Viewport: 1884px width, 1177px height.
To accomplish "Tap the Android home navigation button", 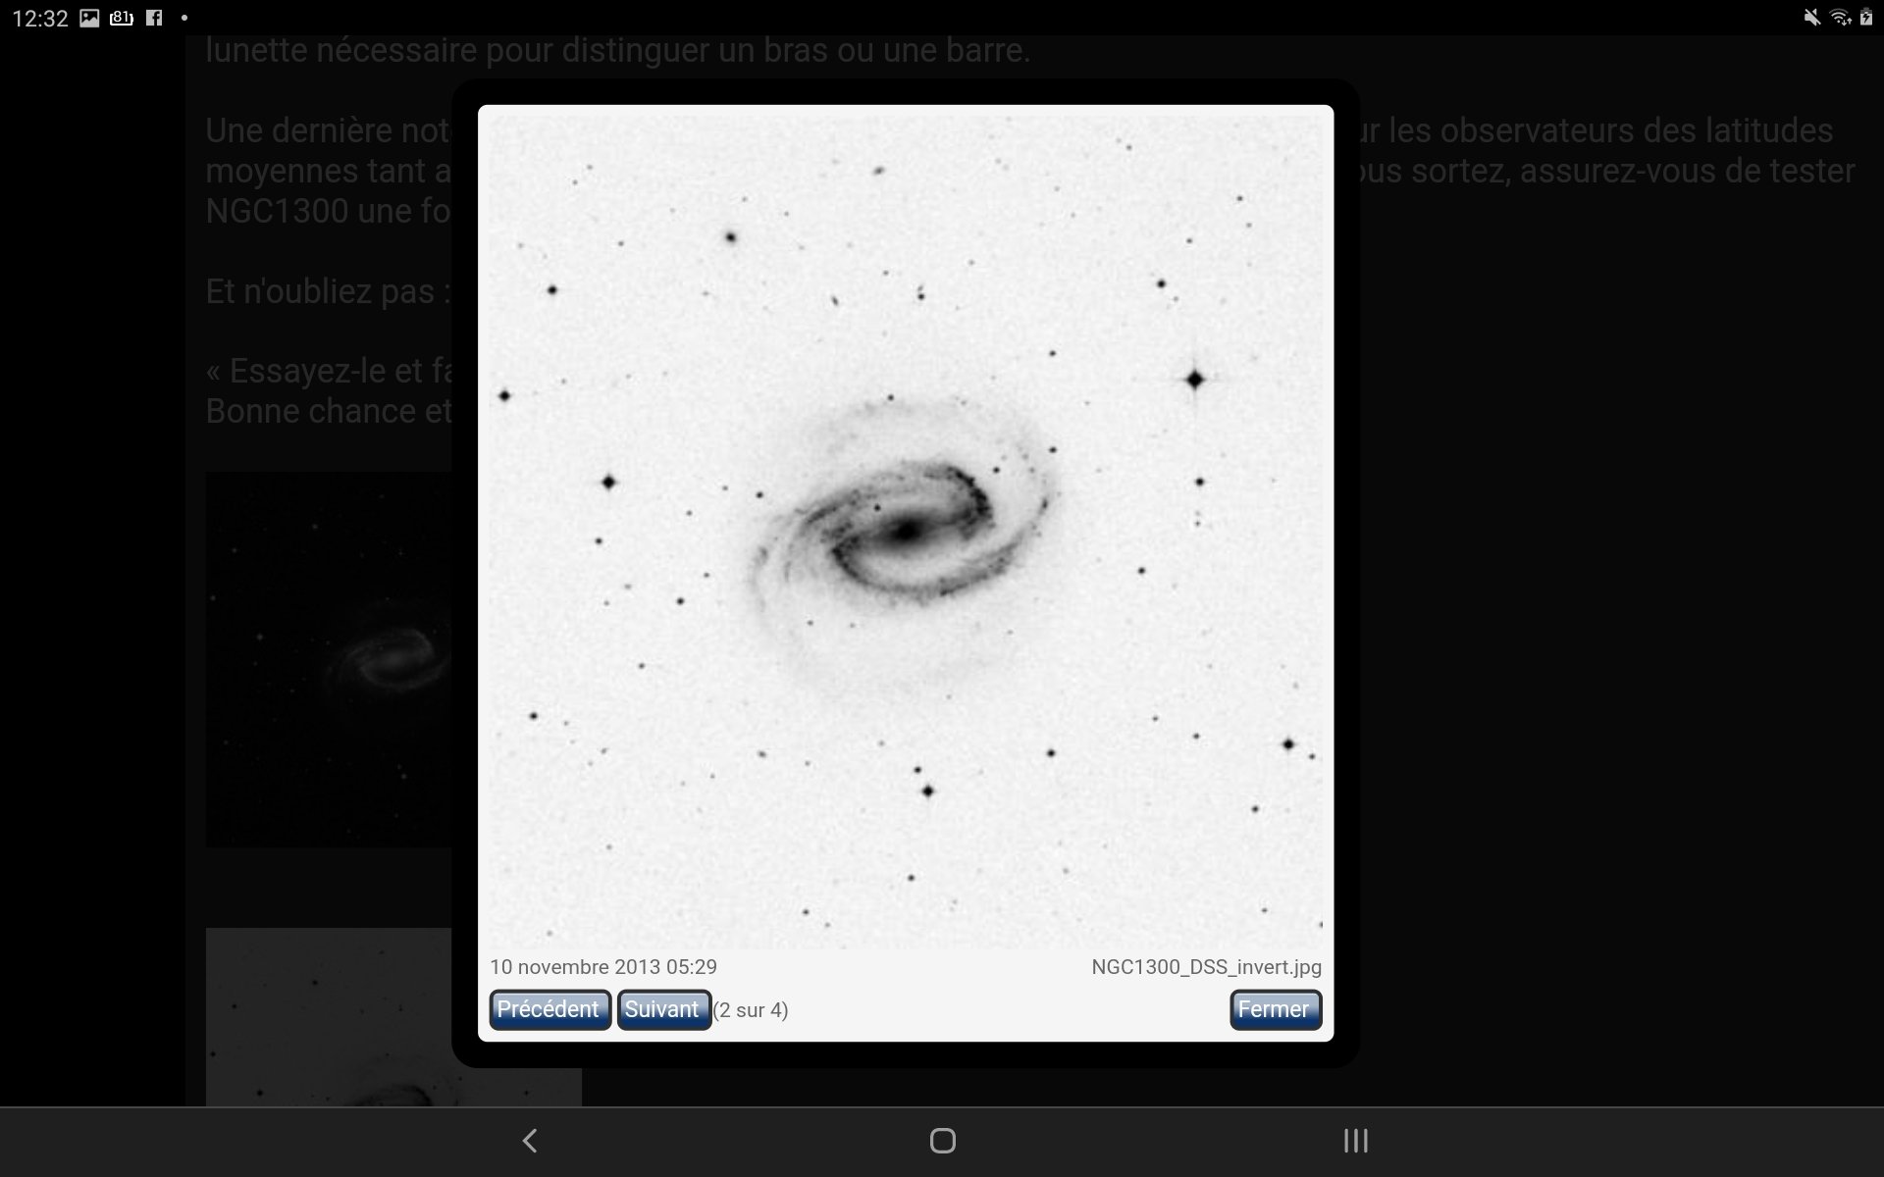I will [x=942, y=1141].
